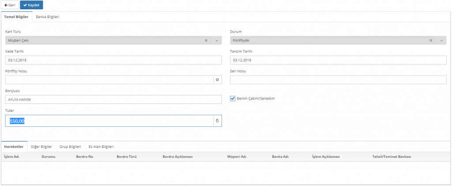Image resolution: width=452 pixels, height=186 pixels.
Task: Expand the Durum dropdown arrow
Action: [441, 40]
